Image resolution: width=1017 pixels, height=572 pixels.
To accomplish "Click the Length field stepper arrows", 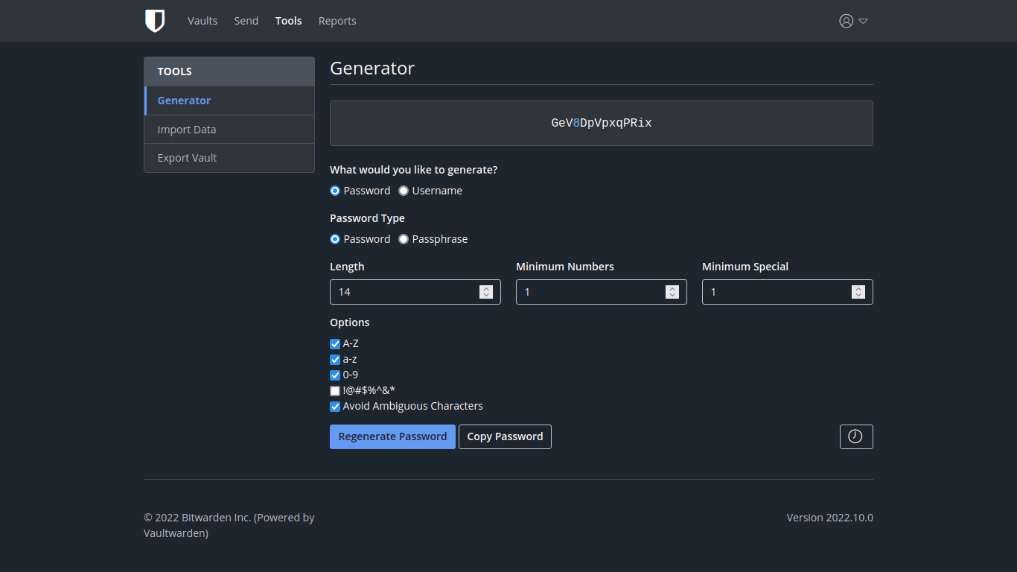I will pos(486,292).
